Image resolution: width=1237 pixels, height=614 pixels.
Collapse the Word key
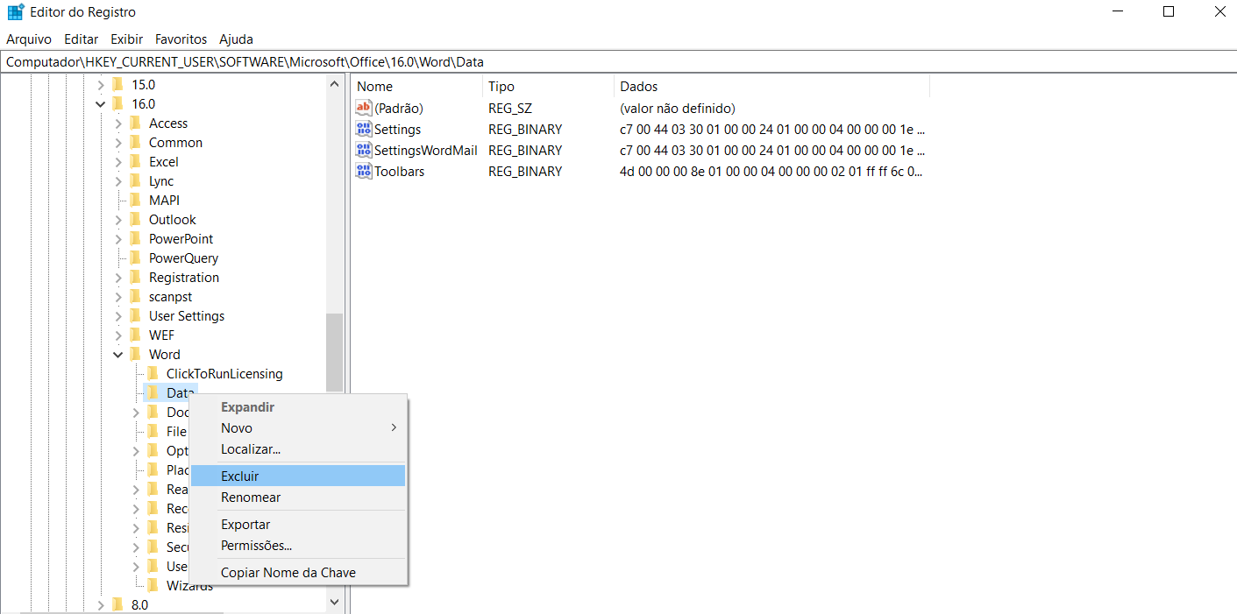click(118, 355)
